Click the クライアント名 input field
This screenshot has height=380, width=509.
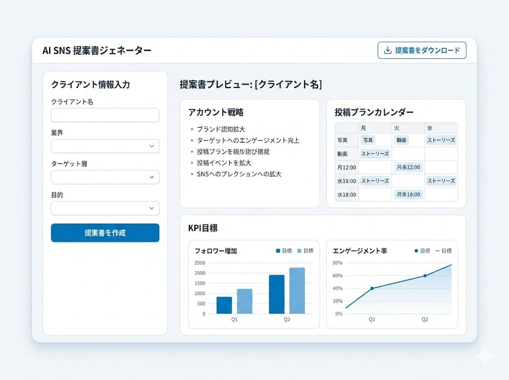coord(105,115)
